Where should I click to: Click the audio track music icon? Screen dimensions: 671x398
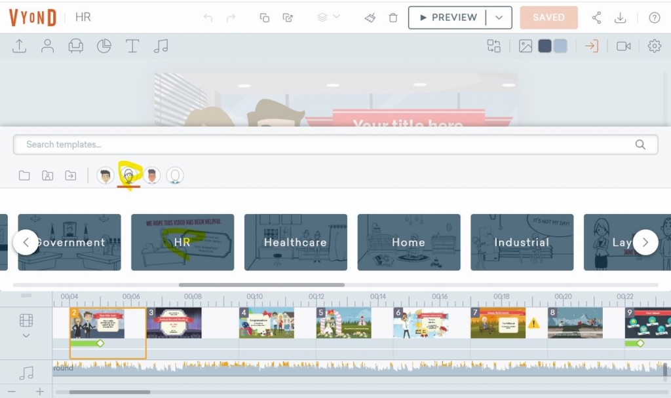tap(26, 372)
